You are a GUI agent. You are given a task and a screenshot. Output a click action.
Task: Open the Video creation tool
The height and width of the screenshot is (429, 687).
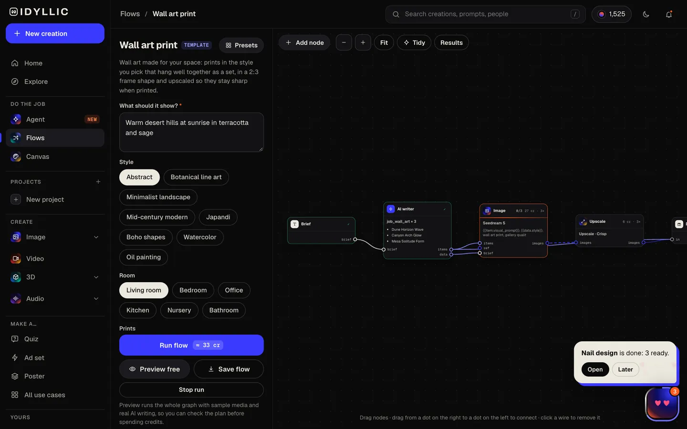coord(55,258)
